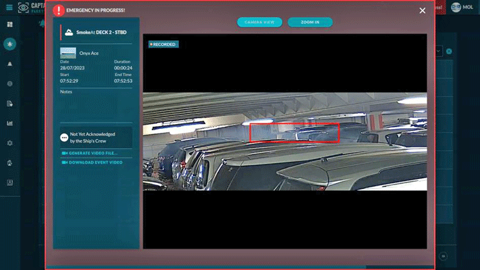Open the contact book icon in sidebar

click(x=10, y=182)
